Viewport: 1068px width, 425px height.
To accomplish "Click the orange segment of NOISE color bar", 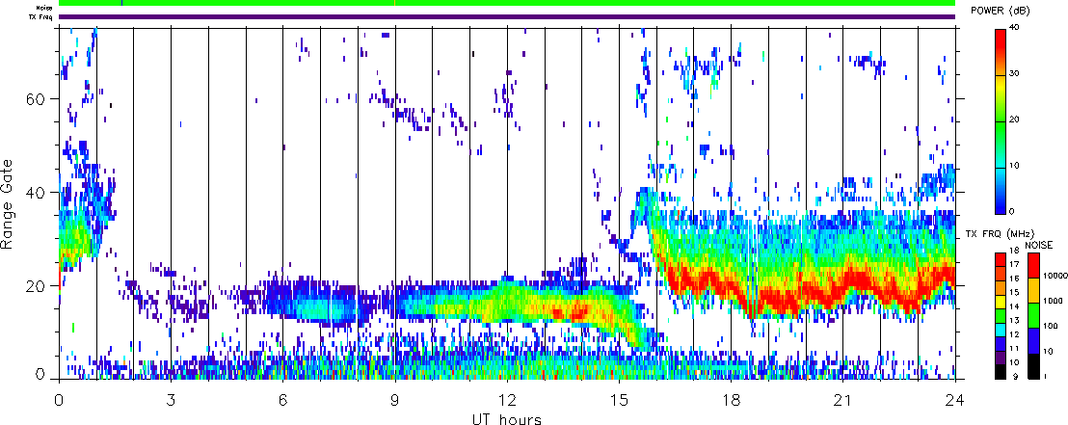I will [1033, 290].
